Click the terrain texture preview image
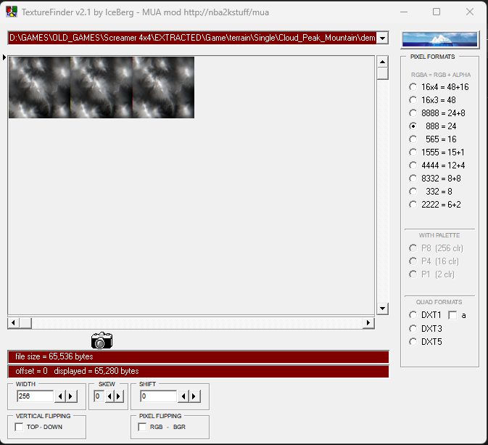This screenshot has width=488, height=445. (102, 87)
